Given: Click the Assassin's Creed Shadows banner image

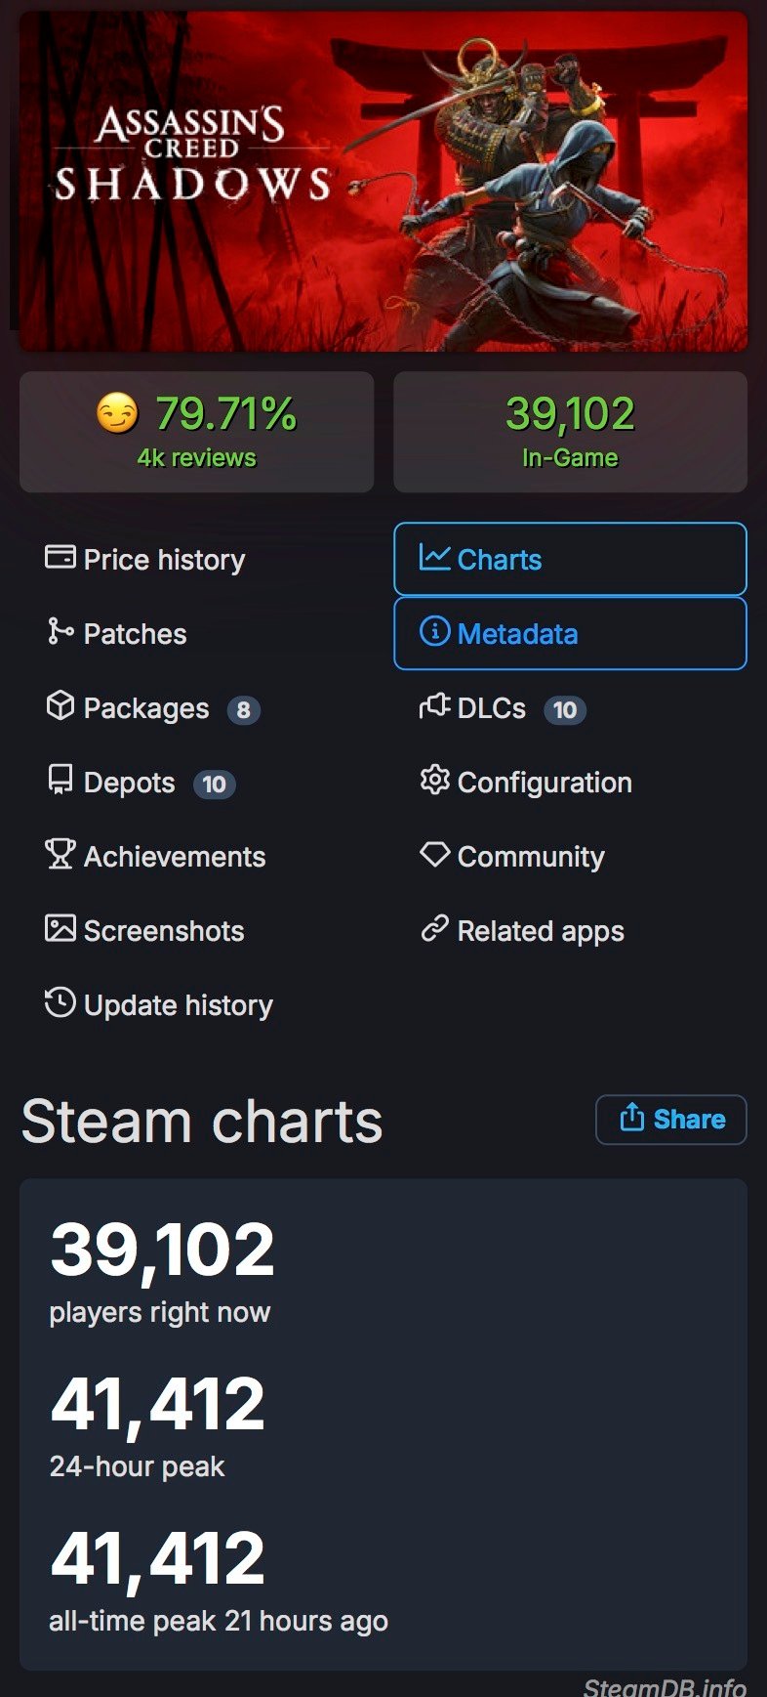Looking at the screenshot, I should tap(383, 182).
